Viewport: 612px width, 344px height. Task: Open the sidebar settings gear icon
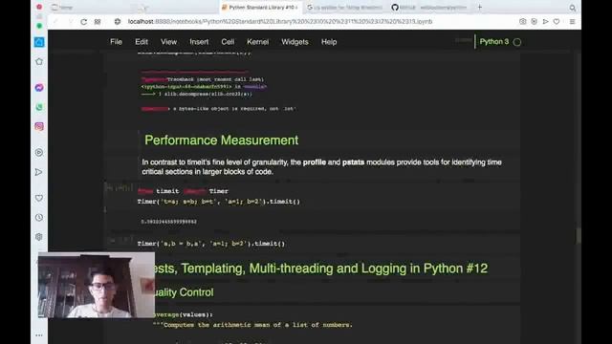(x=39, y=237)
